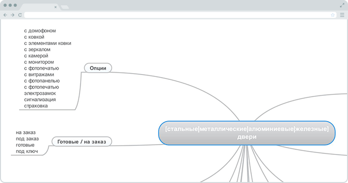The width and height of the screenshot is (348, 183).
Task: Click the под ключ item
Action: click(x=27, y=151)
